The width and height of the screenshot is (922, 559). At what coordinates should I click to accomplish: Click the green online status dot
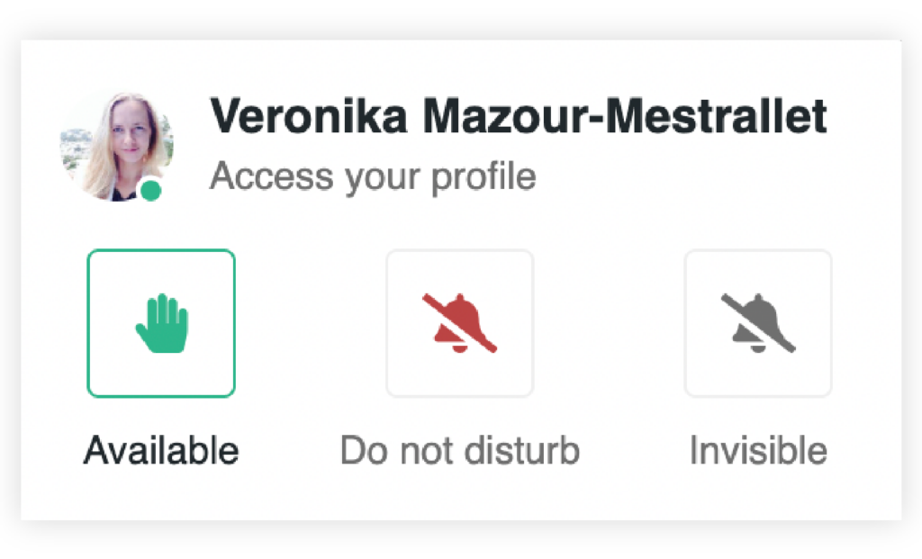[151, 191]
